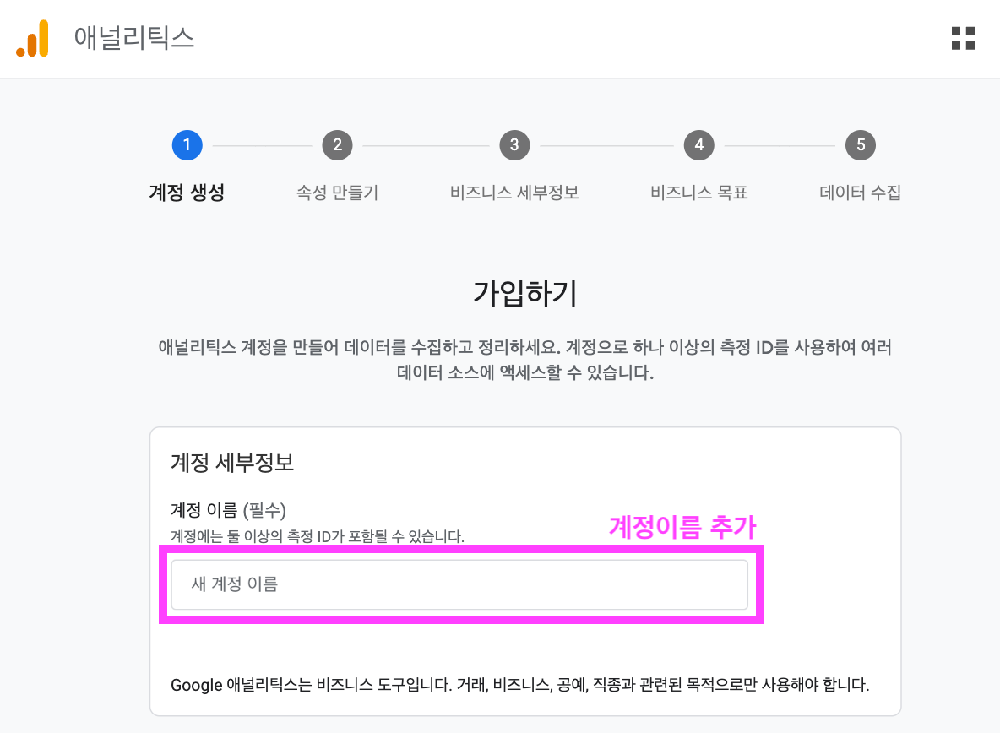Go to the 비즈니스 목표 step label
This screenshot has width=1000, height=733.
click(699, 193)
